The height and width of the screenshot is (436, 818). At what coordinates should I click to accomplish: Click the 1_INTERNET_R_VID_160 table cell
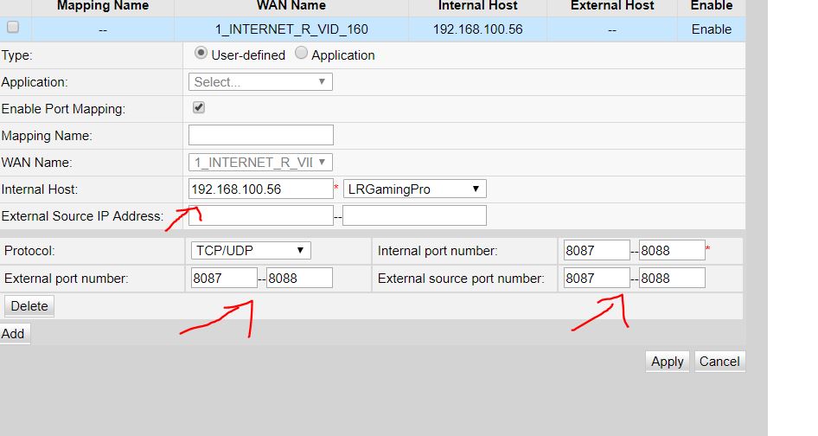click(x=291, y=29)
